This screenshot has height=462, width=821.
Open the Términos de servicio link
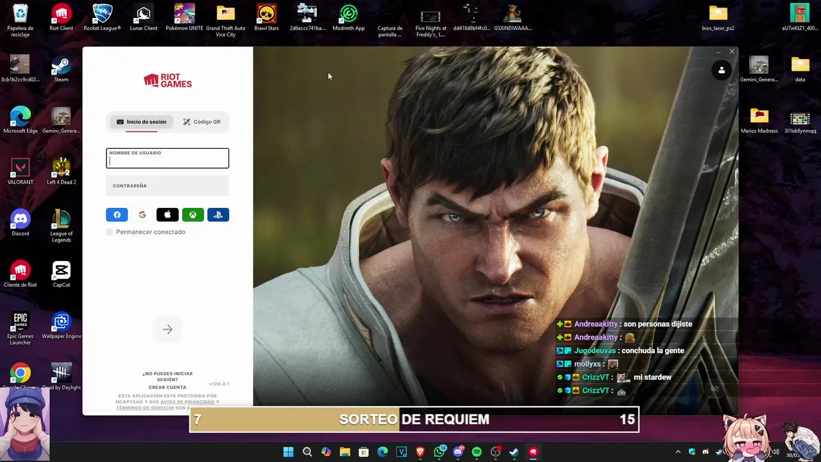click(x=145, y=408)
